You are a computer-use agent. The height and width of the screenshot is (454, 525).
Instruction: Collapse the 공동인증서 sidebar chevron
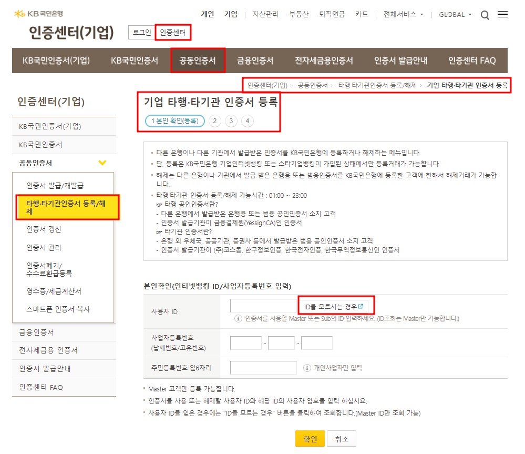[102, 163]
